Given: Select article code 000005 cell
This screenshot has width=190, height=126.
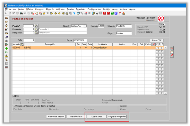Looking at the screenshot, I should 18,48.
